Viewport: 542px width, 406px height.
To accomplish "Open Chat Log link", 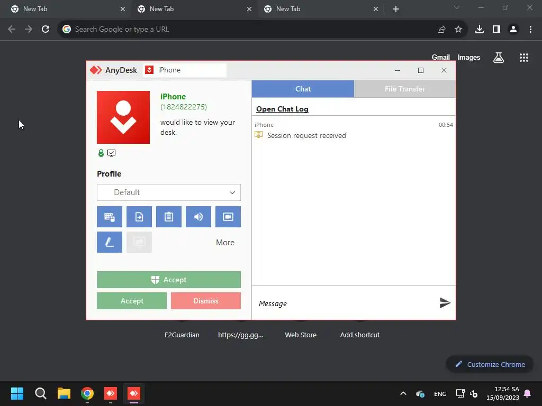I will [x=282, y=109].
